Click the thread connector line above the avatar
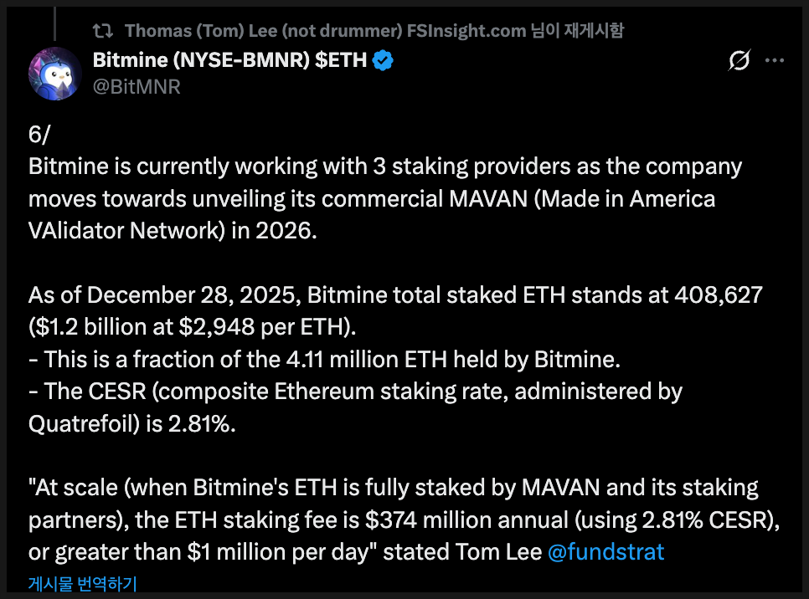Image resolution: width=809 pixels, height=599 pixels. [x=54, y=22]
